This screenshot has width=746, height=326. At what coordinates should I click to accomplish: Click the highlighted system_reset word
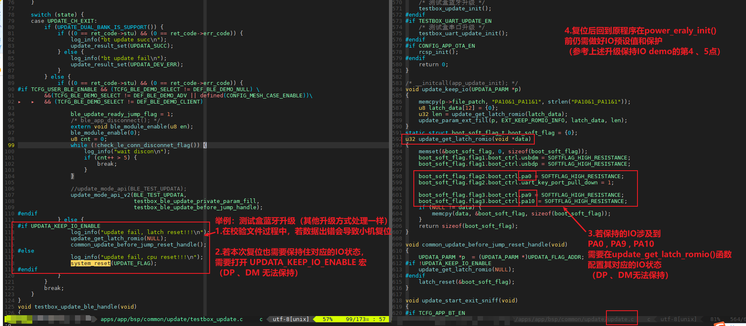pyautogui.click(x=90, y=263)
